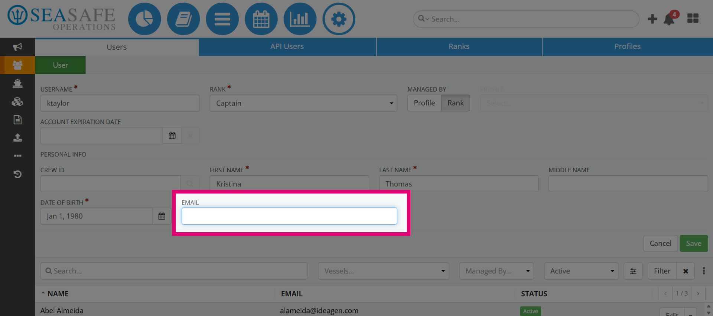Image resolution: width=713 pixels, height=316 pixels.
Task: Expand the Rank dropdown showing Captain
Action: tap(303, 103)
